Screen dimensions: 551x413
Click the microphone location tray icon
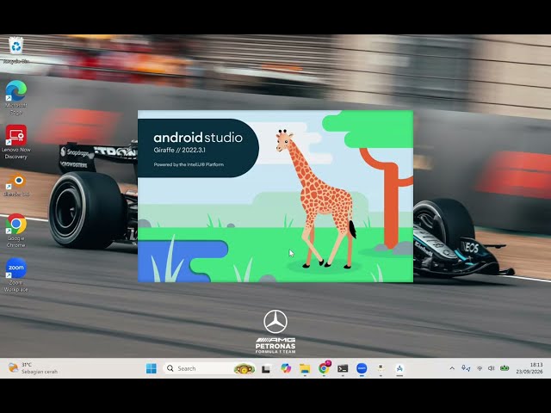466,368
